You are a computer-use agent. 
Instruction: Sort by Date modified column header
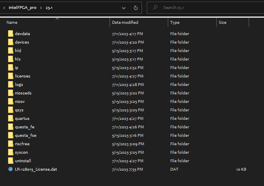tap(125, 23)
